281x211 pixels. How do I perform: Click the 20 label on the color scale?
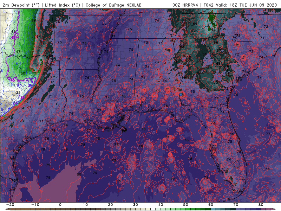[x=110, y=205]
